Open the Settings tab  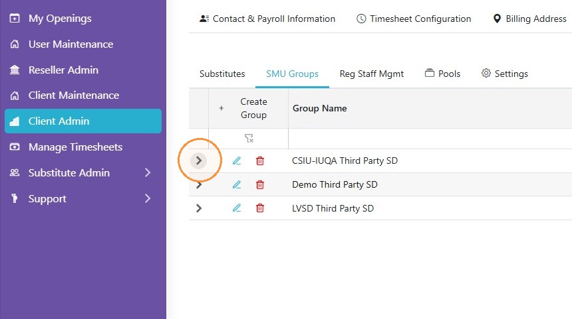[505, 74]
